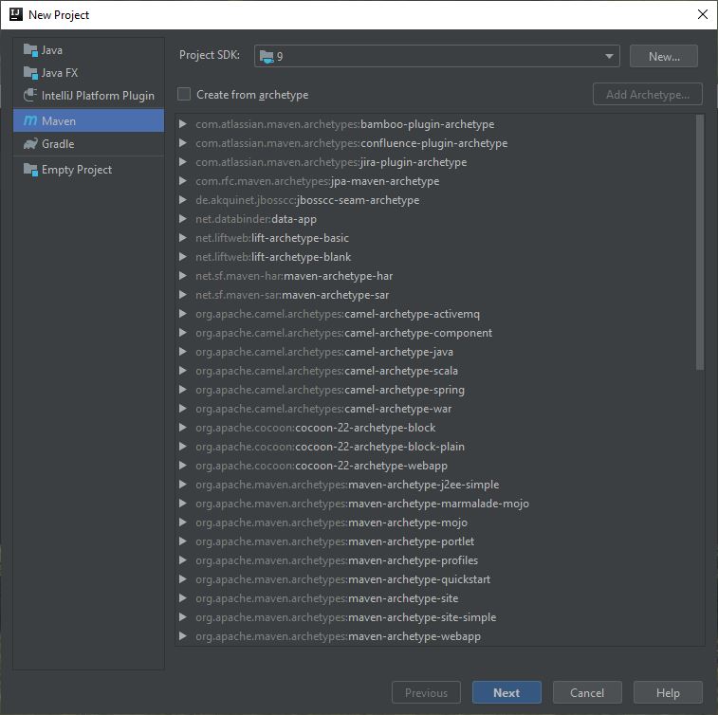Click the Maven 'm' icon

tap(30, 120)
